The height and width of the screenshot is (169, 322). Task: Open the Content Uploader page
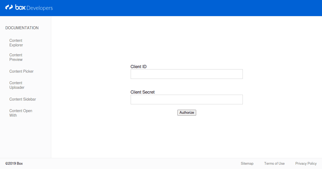[17, 85]
